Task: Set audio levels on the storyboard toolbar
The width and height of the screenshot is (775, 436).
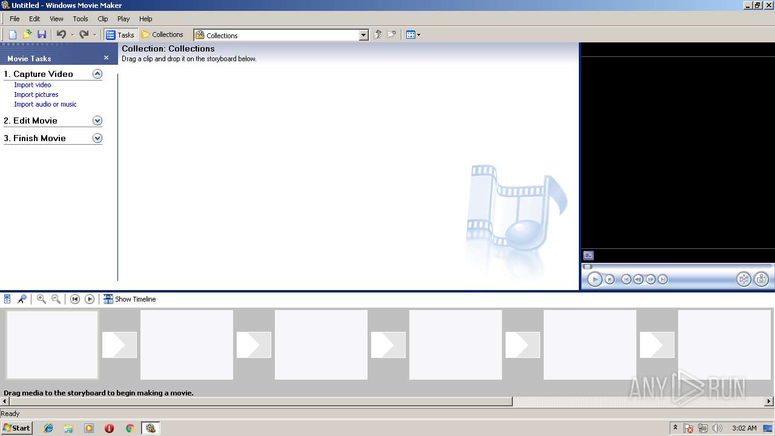Action: tap(7, 299)
